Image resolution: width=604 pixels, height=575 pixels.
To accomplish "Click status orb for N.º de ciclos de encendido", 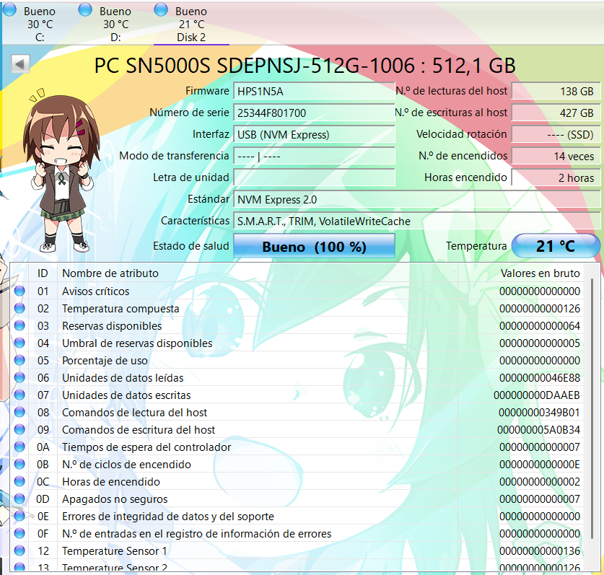I will pyautogui.click(x=19, y=464).
